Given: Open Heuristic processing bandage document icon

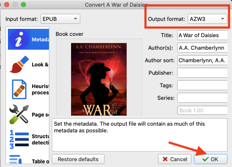Looking at the screenshot, I should [19, 89].
